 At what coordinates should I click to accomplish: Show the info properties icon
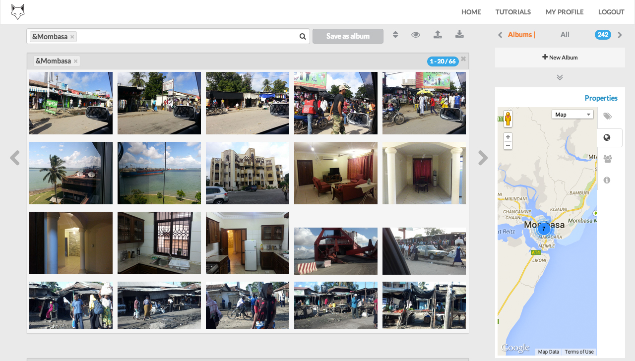coord(607,180)
